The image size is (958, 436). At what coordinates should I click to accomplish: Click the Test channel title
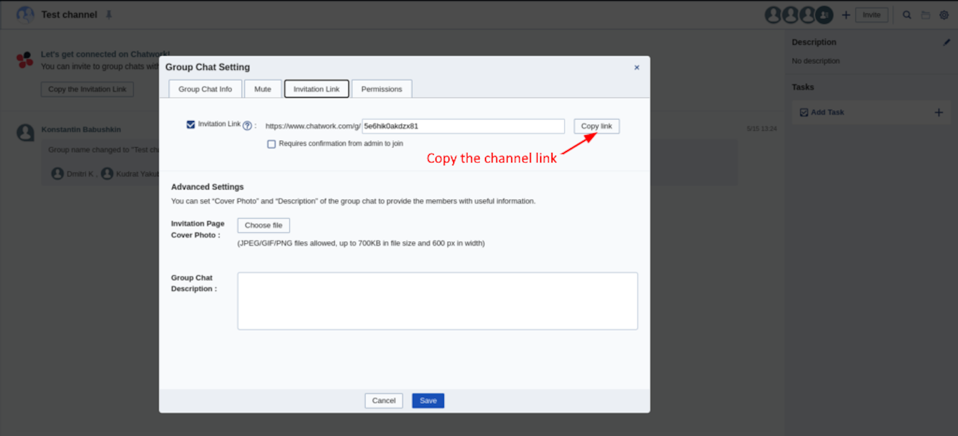click(x=69, y=15)
